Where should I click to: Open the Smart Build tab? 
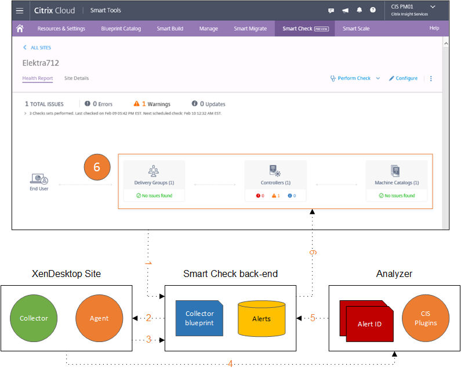point(170,28)
